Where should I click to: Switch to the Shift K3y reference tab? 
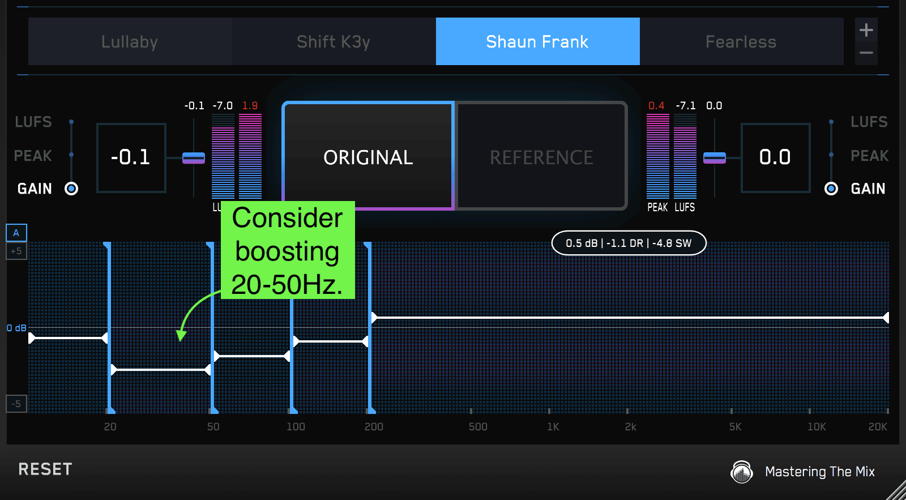click(x=334, y=41)
